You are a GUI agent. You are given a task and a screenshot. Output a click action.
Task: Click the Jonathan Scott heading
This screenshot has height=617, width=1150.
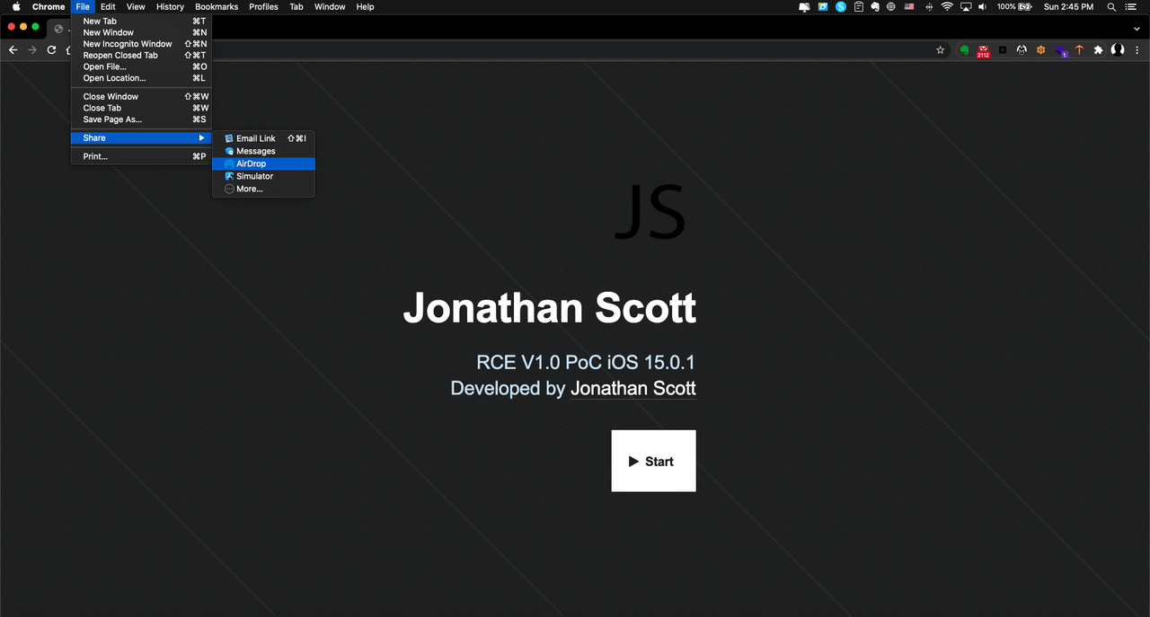[550, 308]
